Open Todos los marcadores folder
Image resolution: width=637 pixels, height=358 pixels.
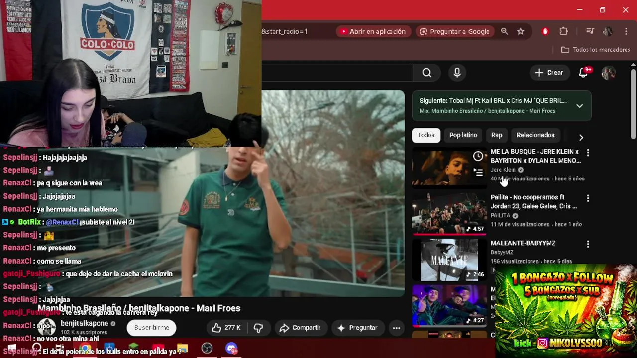coord(595,50)
